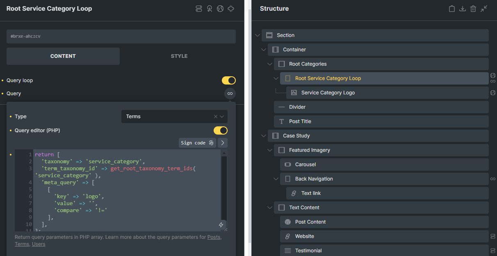Click the Structure panel clipboard paste icon
Screen dimensions: 497x256
click(451, 9)
